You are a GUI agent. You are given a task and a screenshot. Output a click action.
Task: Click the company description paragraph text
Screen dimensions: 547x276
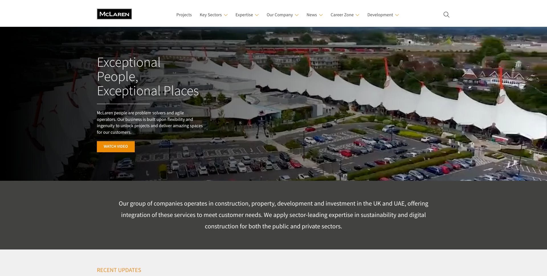273,215
